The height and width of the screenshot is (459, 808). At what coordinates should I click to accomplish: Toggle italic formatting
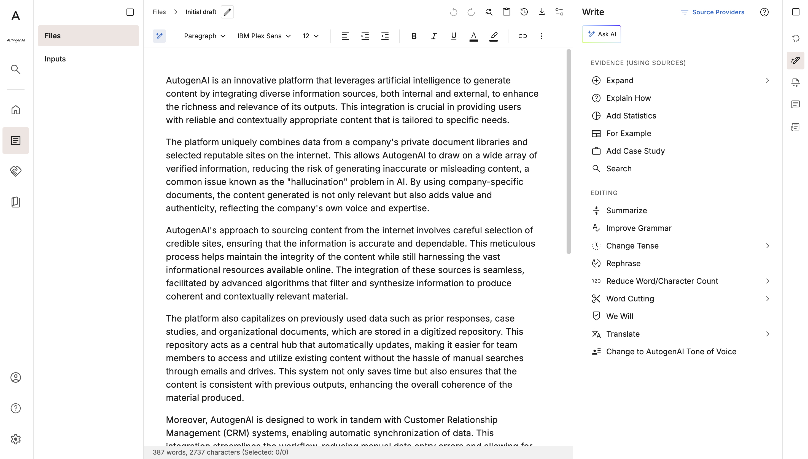coord(434,36)
